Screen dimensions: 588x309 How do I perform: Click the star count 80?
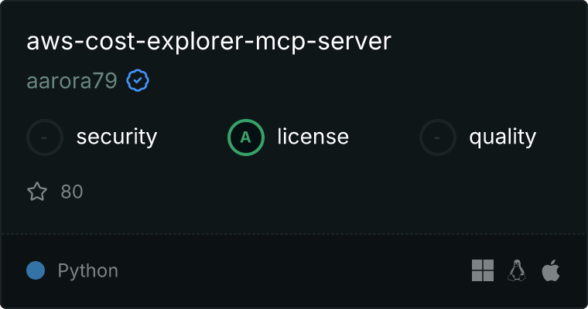[x=72, y=192]
